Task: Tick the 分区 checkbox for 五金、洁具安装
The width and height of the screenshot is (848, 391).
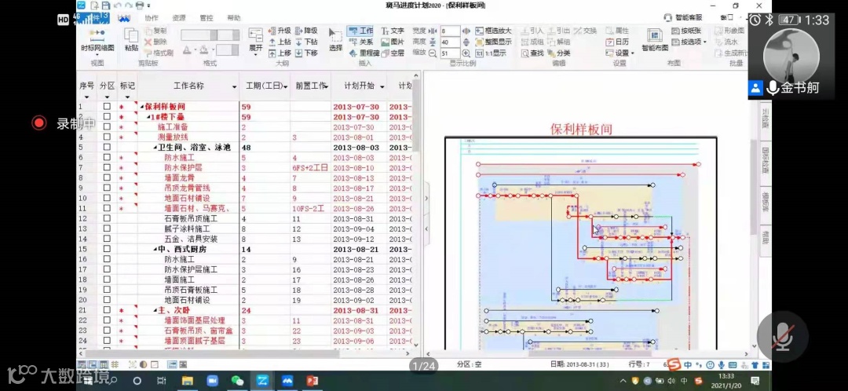Action: pos(107,239)
